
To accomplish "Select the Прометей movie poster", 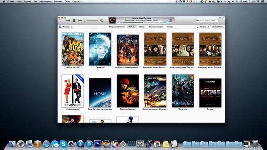I will pos(100,49).
